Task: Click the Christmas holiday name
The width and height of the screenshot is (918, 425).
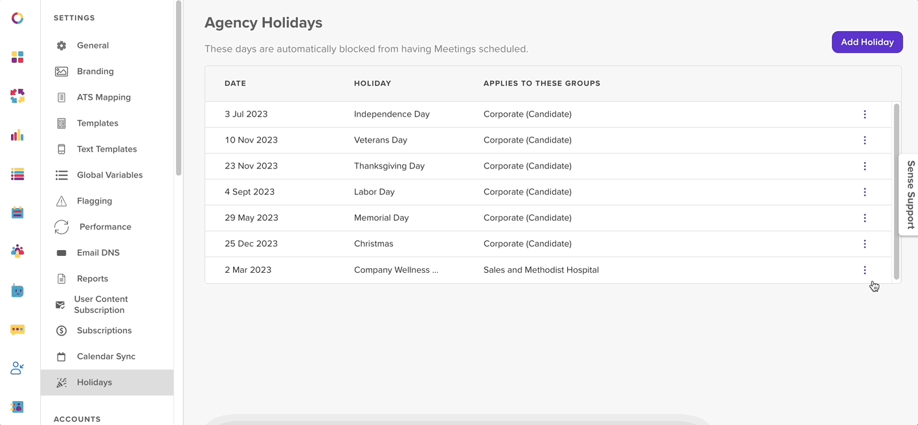Action: [374, 244]
